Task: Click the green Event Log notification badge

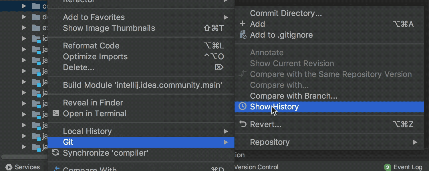Action: tap(387, 167)
